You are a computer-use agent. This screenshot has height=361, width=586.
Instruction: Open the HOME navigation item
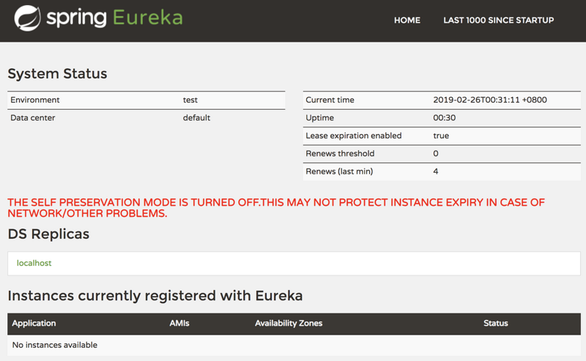pos(407,21)
